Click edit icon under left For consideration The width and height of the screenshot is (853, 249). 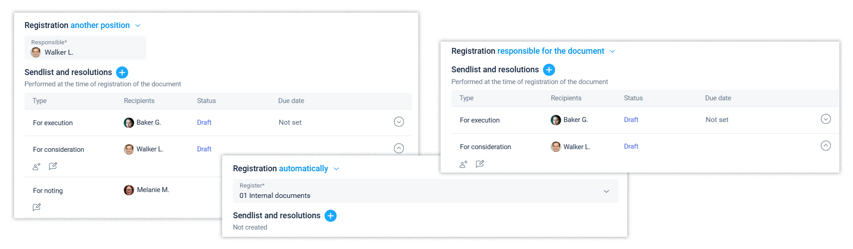[x=53, y=166]
